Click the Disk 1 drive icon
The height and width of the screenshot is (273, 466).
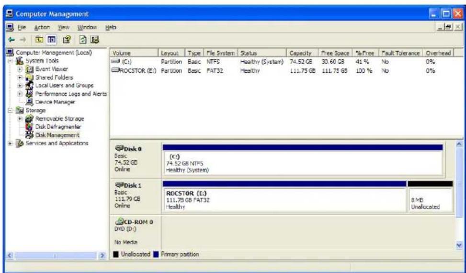[119, 185]
